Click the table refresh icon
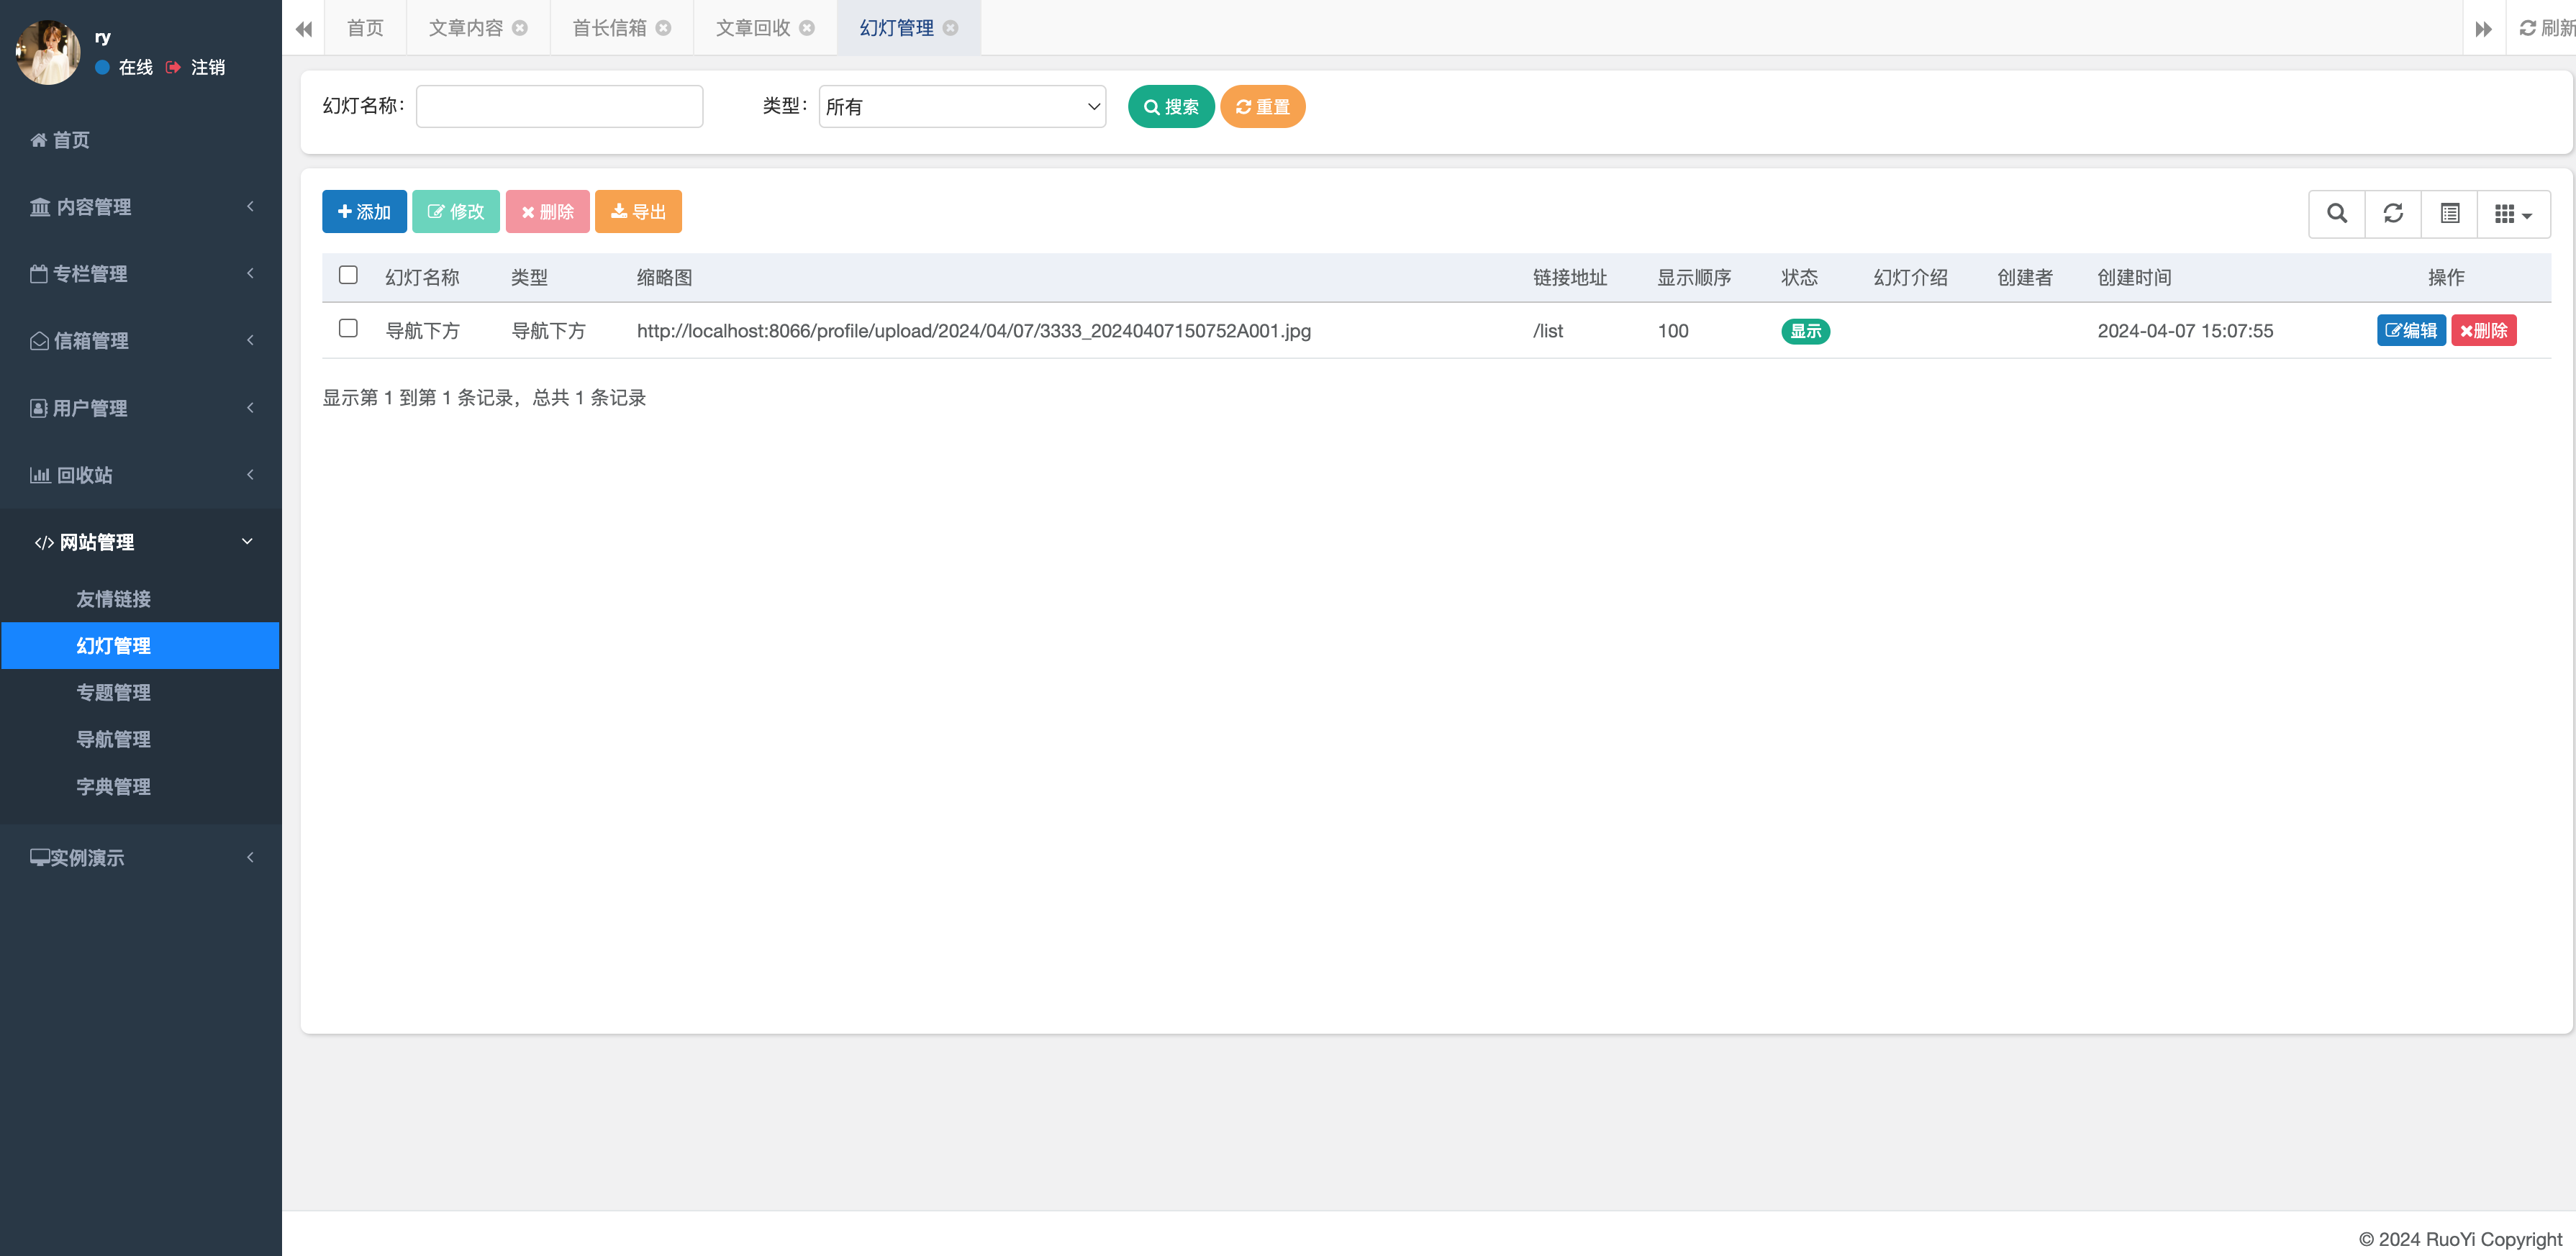The width and height of the screenshot is (2576, 1256). click(2392, 213)
